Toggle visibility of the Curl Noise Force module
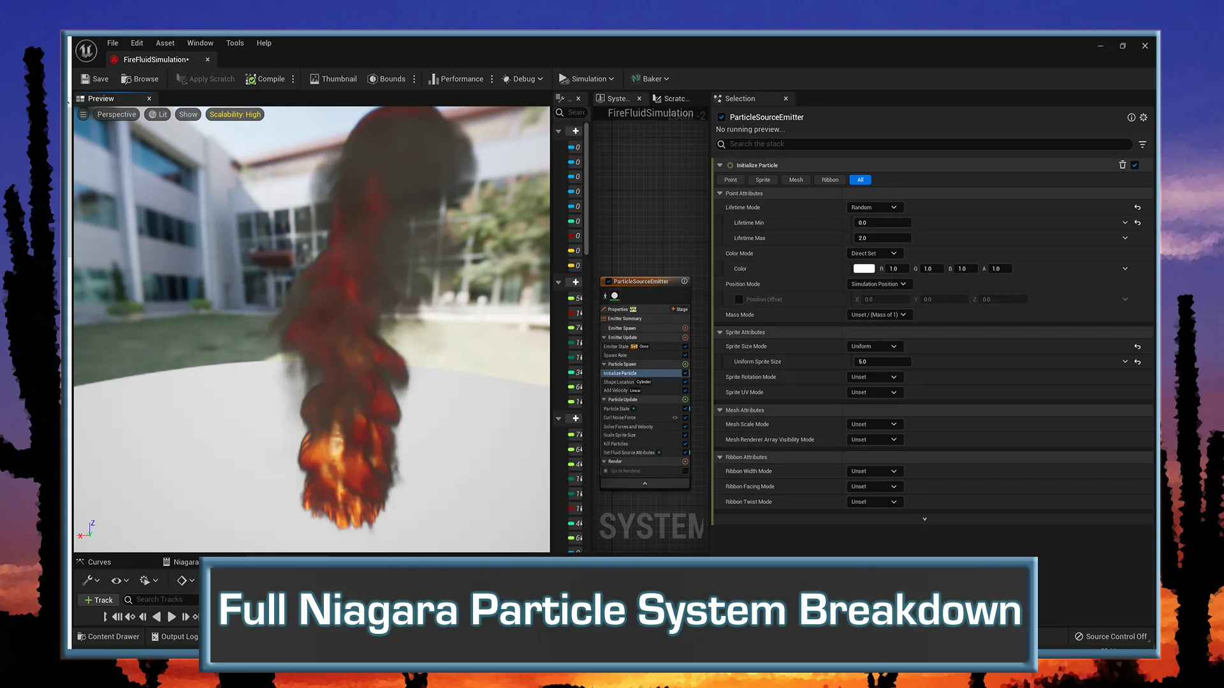Viewport: 1224px width, 688px height. pyautogui.click(x=675, y=417)
